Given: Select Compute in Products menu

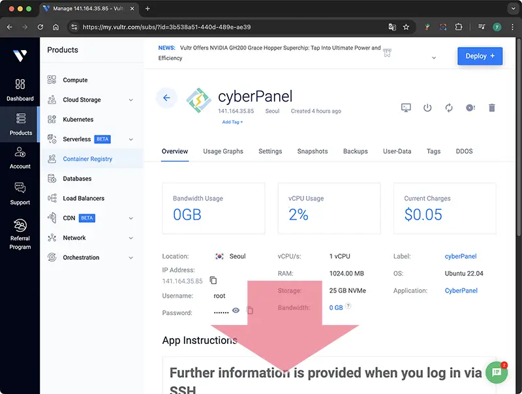Looking at the screenshot, I should 75,80.
